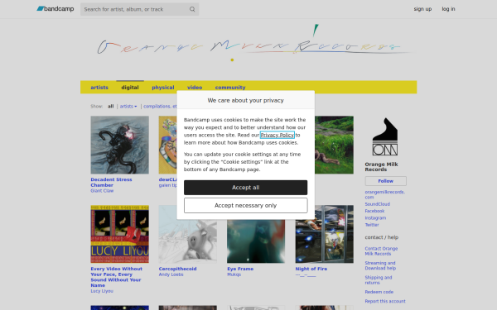497x310 pixels.
Task: Open the Night of Fire album cover
Action: [325, 234]
